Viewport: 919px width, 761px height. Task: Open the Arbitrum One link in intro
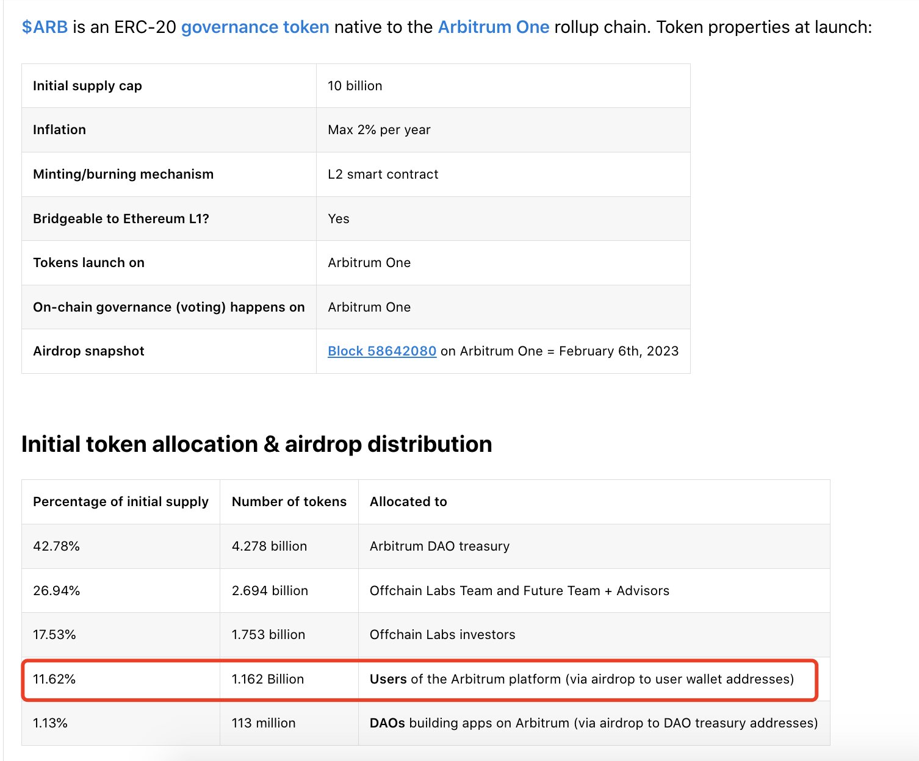coord(494,27)
